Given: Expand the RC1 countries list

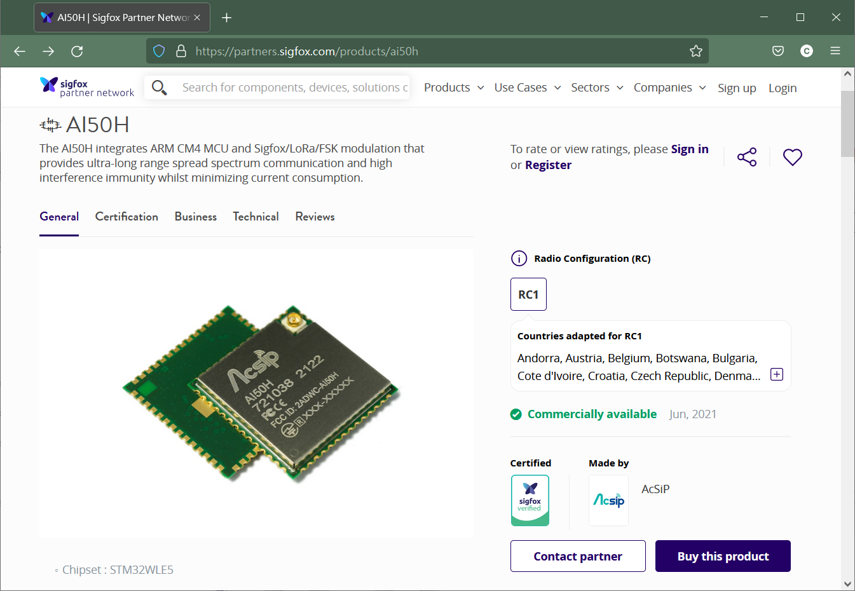Looking at the screenshot, I should (x=777, y=374).
